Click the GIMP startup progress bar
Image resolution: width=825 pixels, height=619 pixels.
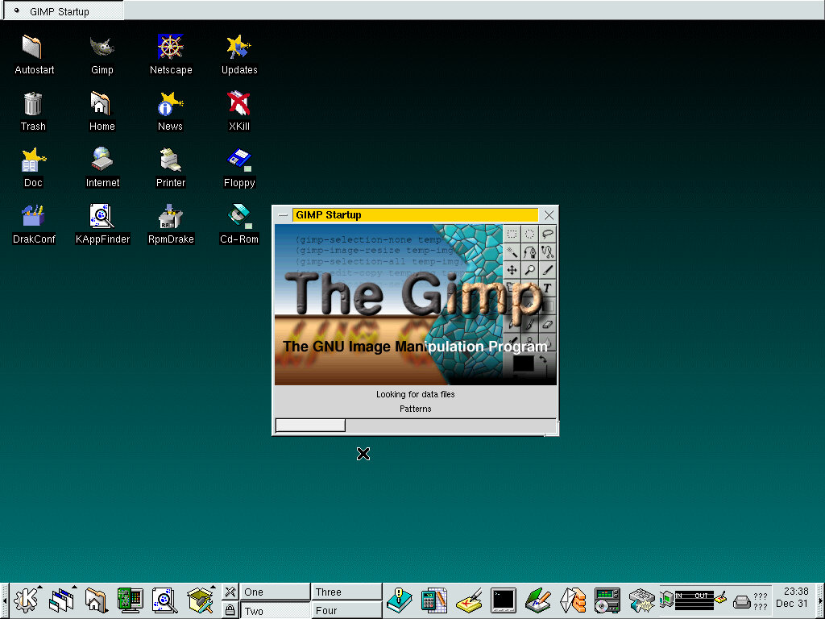coord(415,425)
